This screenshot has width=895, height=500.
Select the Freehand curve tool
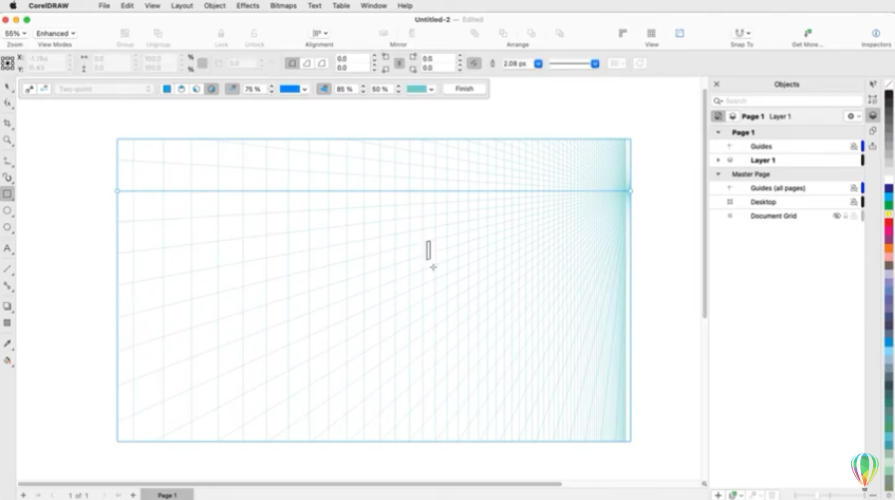click(7, 160)
